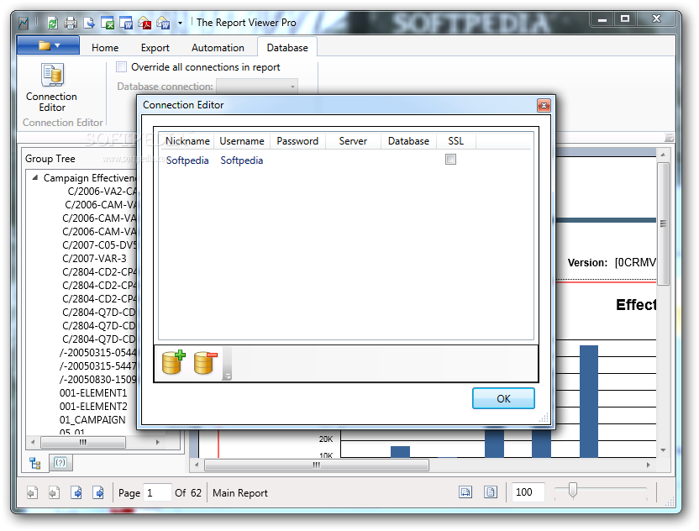Image resolution: width=699 pixels, height=531 pixels.
Task: Click the Parameters panel (?) icon tab
Action: coord(60,463)
